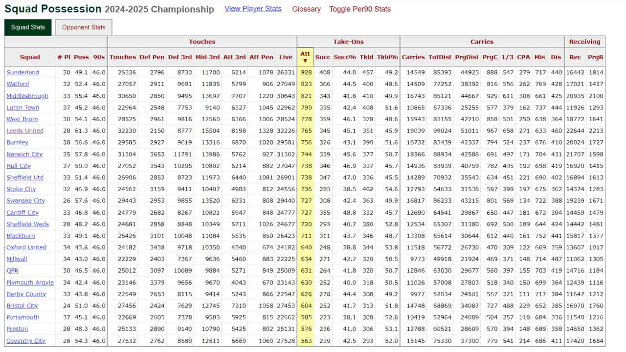Sort by PrgR column header

pyautogui.click(x=596, y=57)
